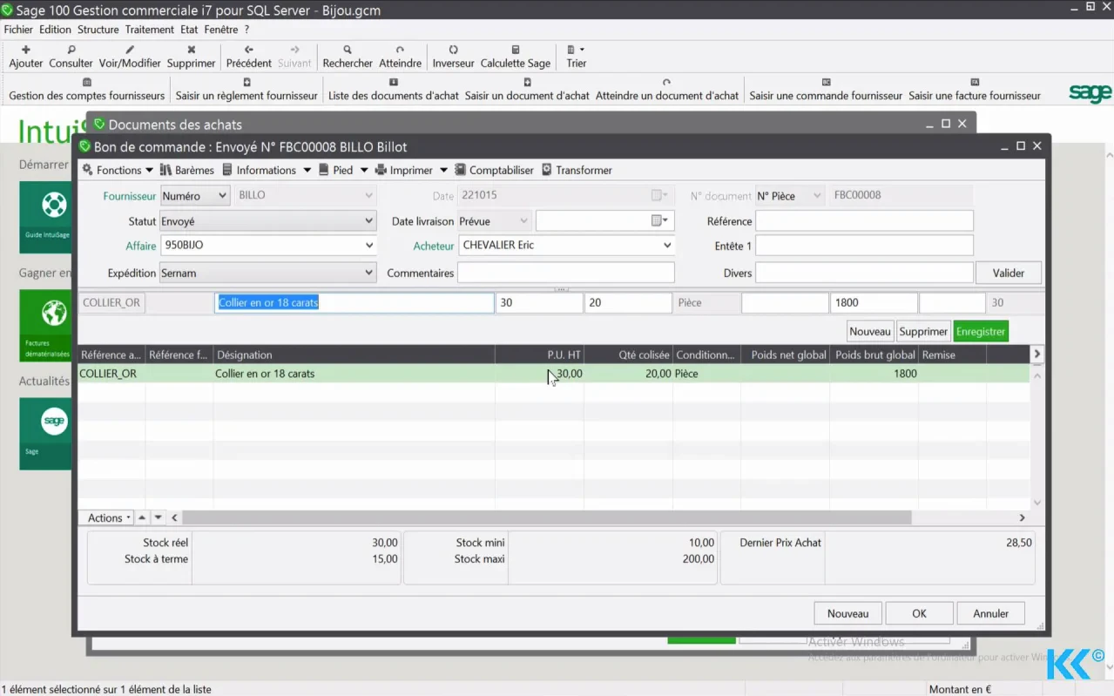The width and height of the screenshot is (1114, 696).
Task: Open the Date livraison calendar picker
Action: click(x=661, y=221)
